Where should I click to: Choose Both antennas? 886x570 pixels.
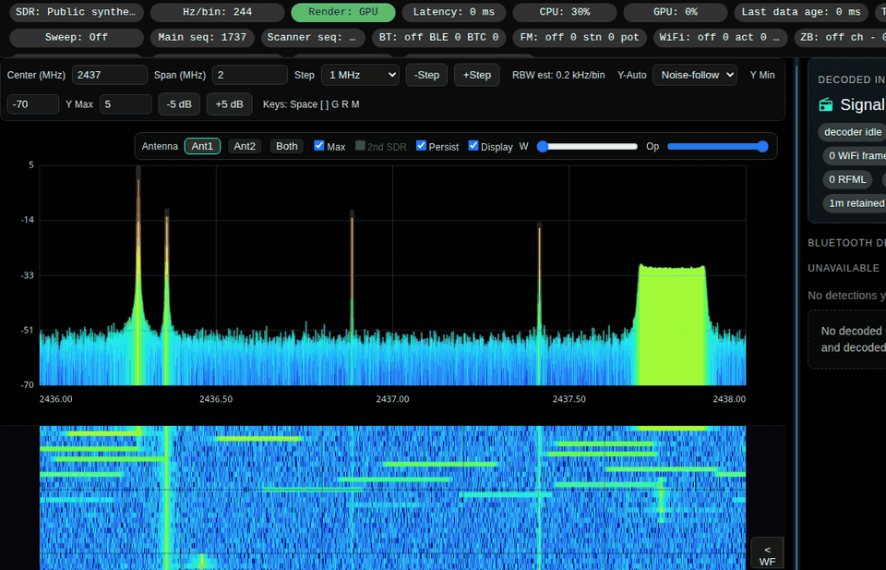286,146
